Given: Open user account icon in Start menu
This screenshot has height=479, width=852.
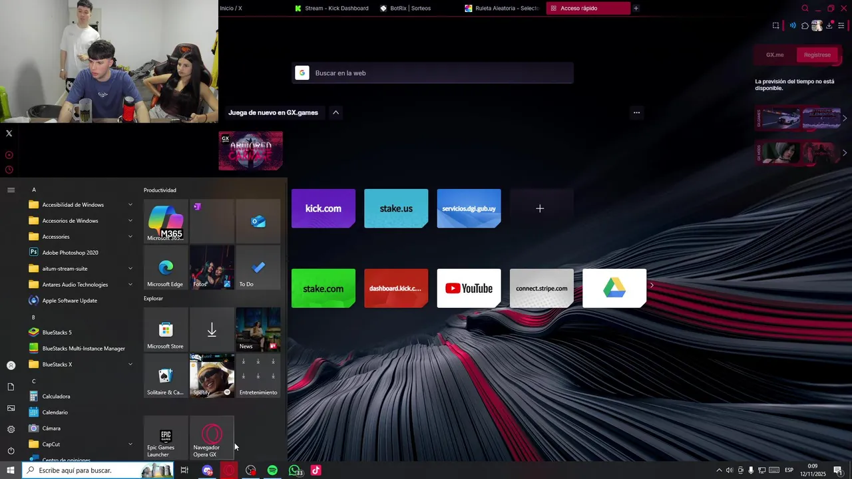Looking at the screenshot, I should coord(11,365).
